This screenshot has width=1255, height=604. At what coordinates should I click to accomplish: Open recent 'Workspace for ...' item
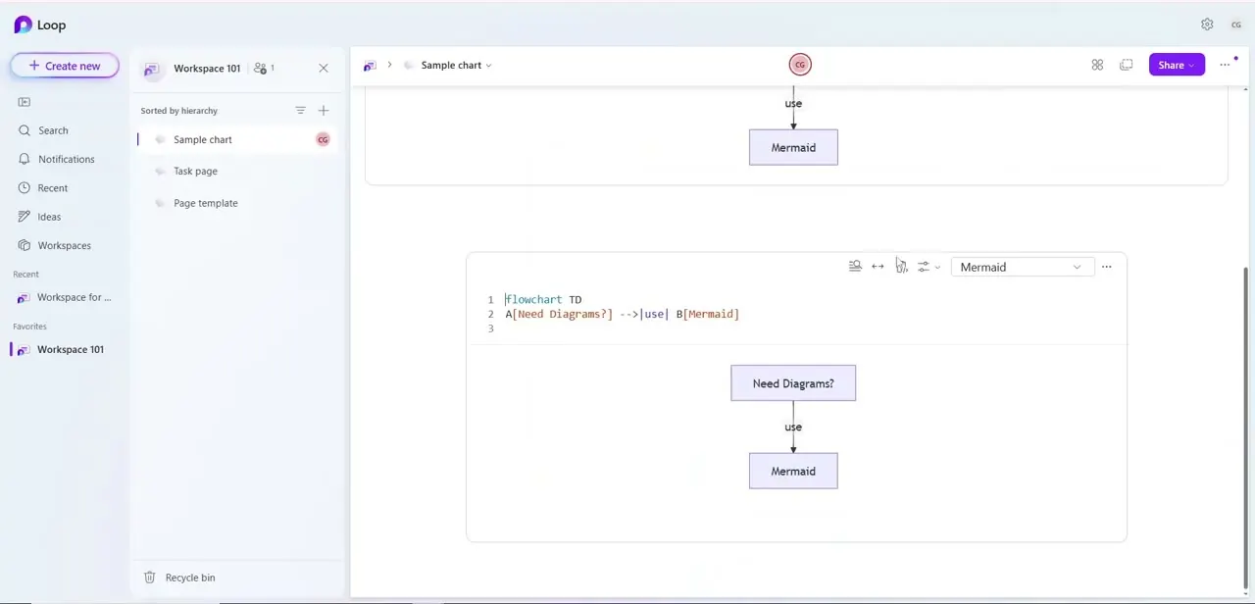coord(65,297)
